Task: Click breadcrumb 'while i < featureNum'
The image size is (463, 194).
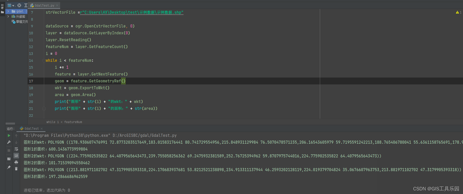Action: pos(64,122)
